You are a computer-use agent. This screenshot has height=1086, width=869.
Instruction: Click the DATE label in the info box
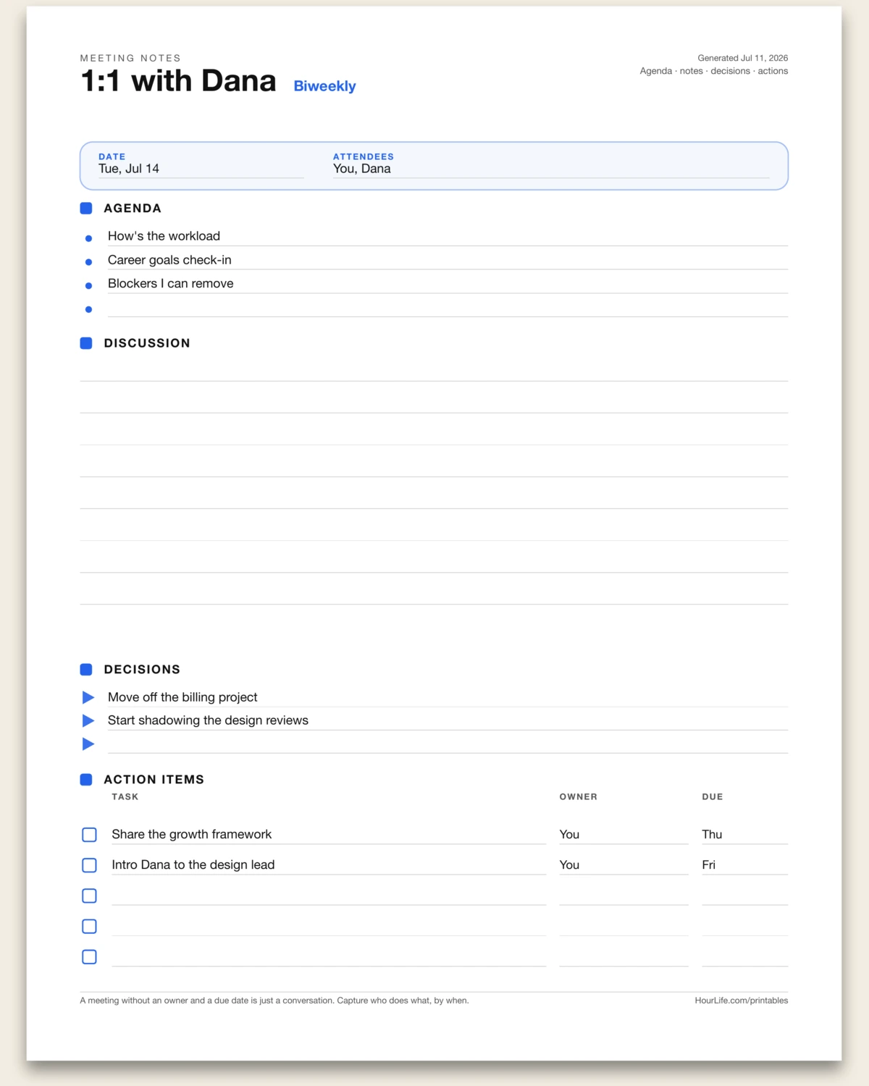point(112,156)
